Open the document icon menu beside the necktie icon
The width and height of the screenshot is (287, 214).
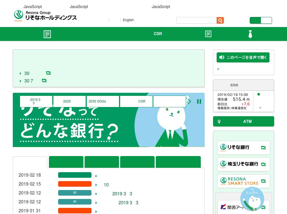208,34
